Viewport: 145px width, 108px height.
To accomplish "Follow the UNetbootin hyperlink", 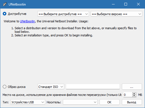I will point(27,21).
